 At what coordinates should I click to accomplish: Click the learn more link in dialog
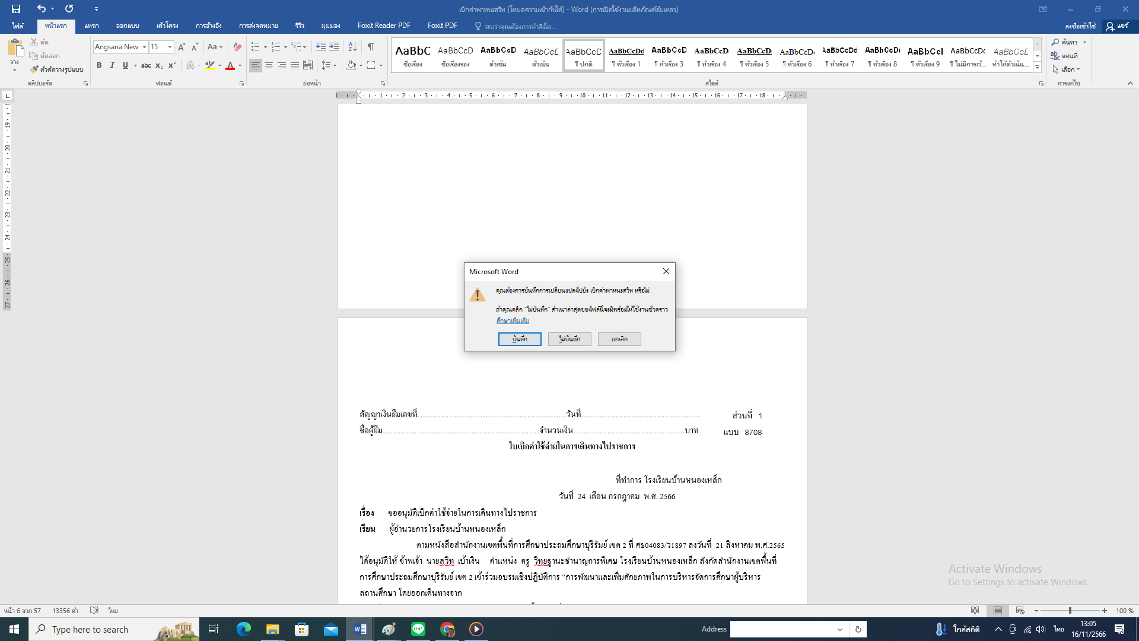[513, 320]
